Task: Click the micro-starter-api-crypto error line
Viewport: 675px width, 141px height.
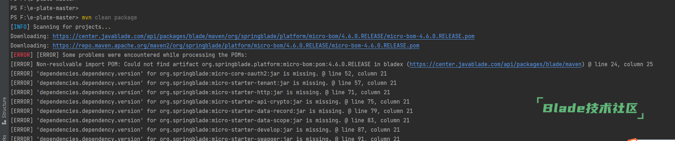Action: click(210, 102)
